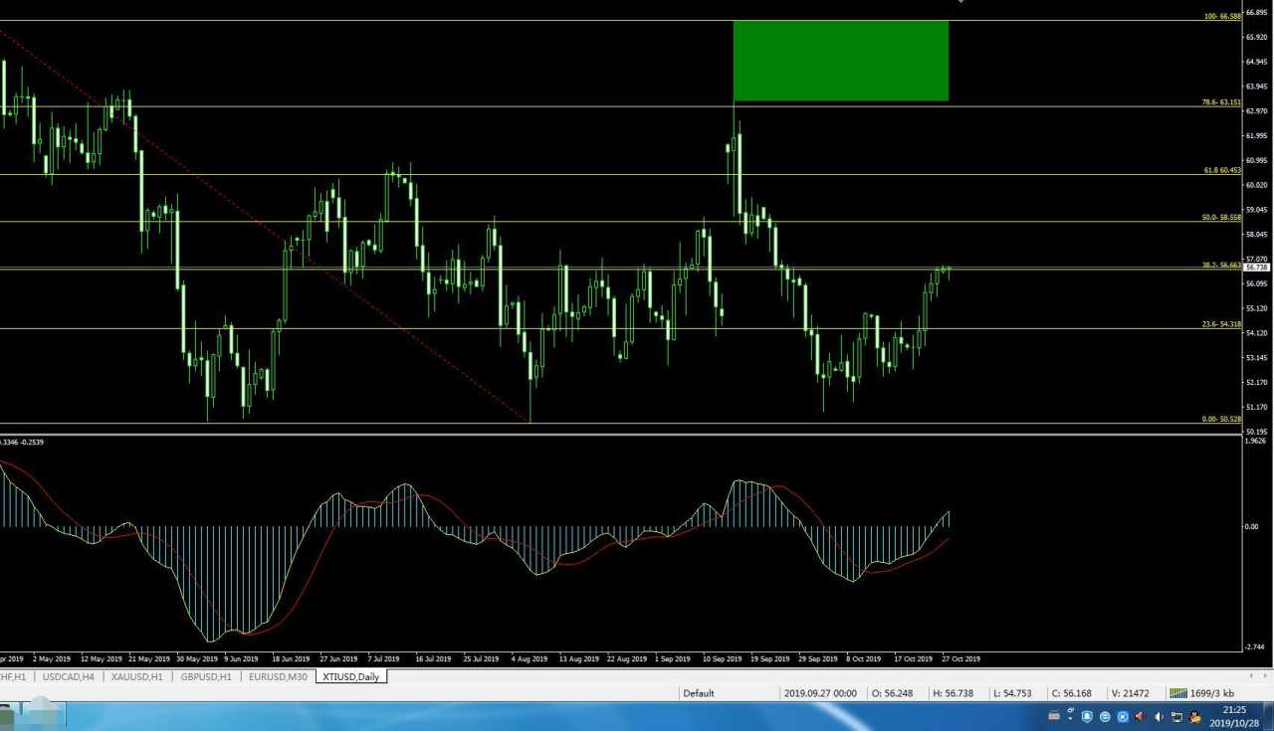This screenshot has width=1274, height=731.
Task: Click the 1699/3 kb traffic readout
Action: 1212,693
